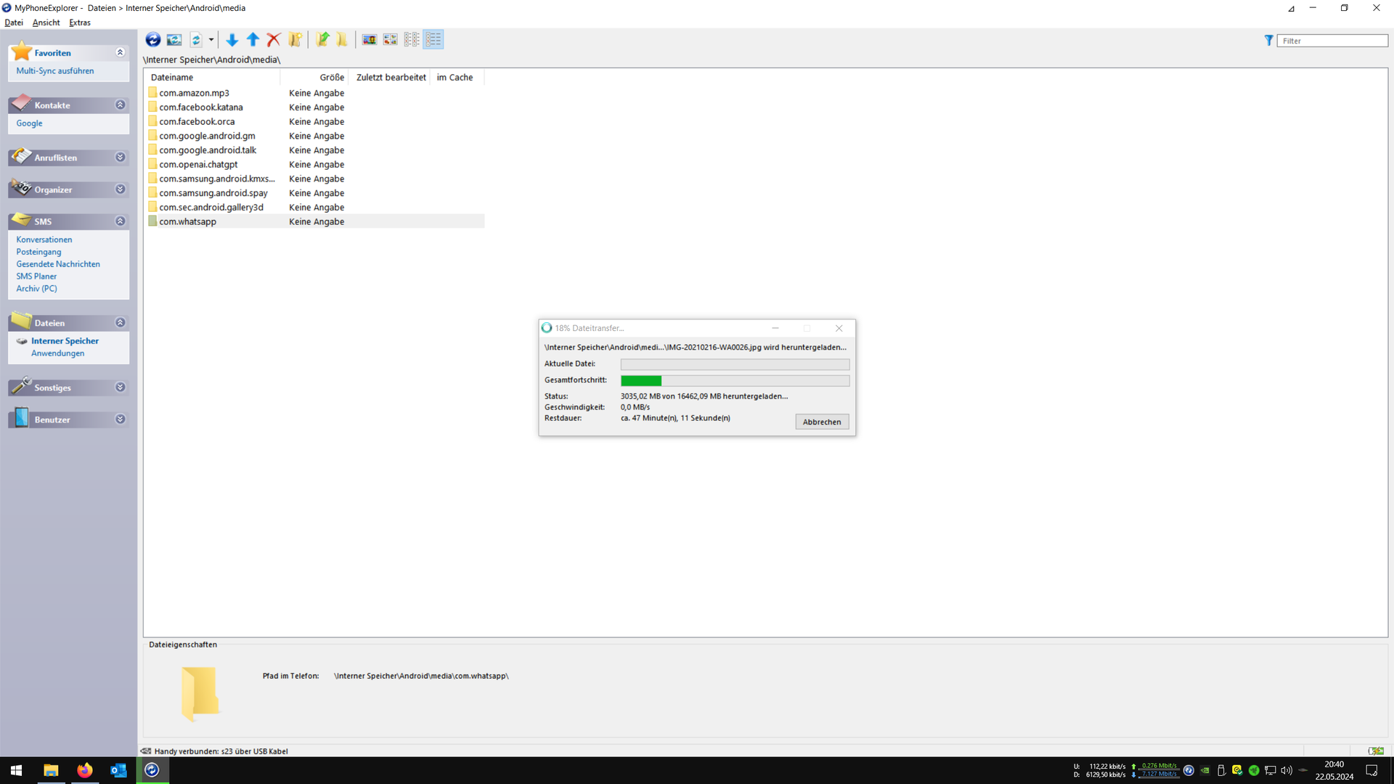The image size is (1394, 784).
Task: Click the blue refresh icon in toolbar
Action: coord(153,40)
